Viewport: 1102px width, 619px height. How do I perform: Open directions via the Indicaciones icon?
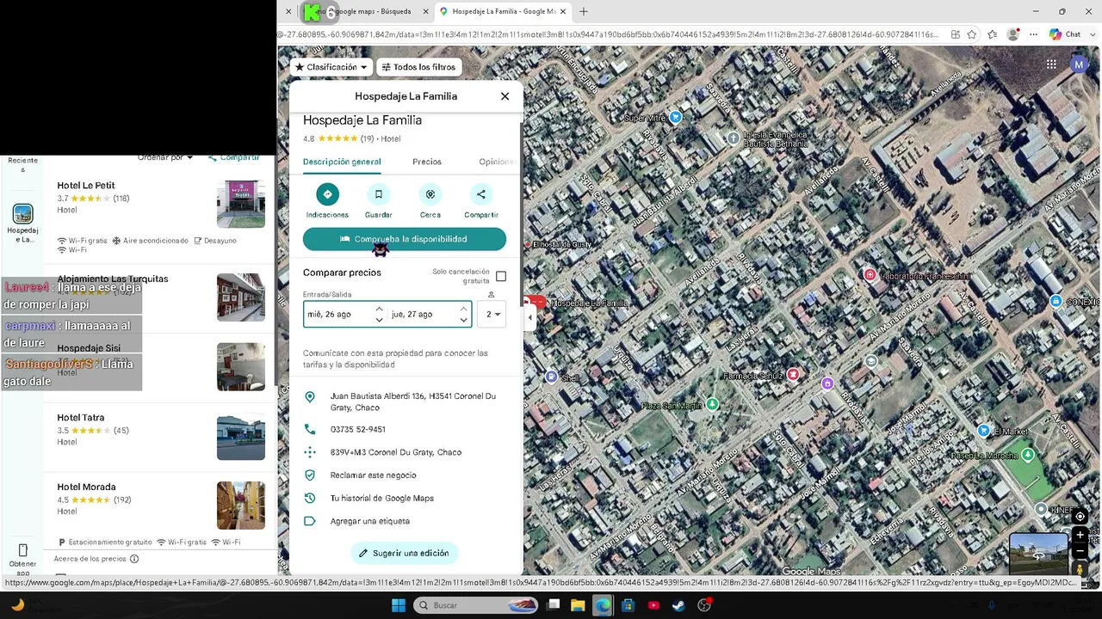click(x=327, y=194)
